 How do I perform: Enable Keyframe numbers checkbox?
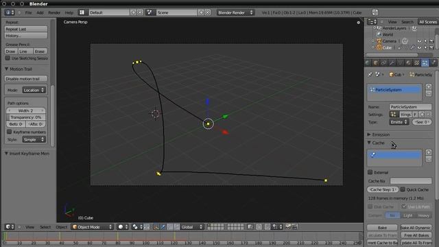(x=9, y=132)
